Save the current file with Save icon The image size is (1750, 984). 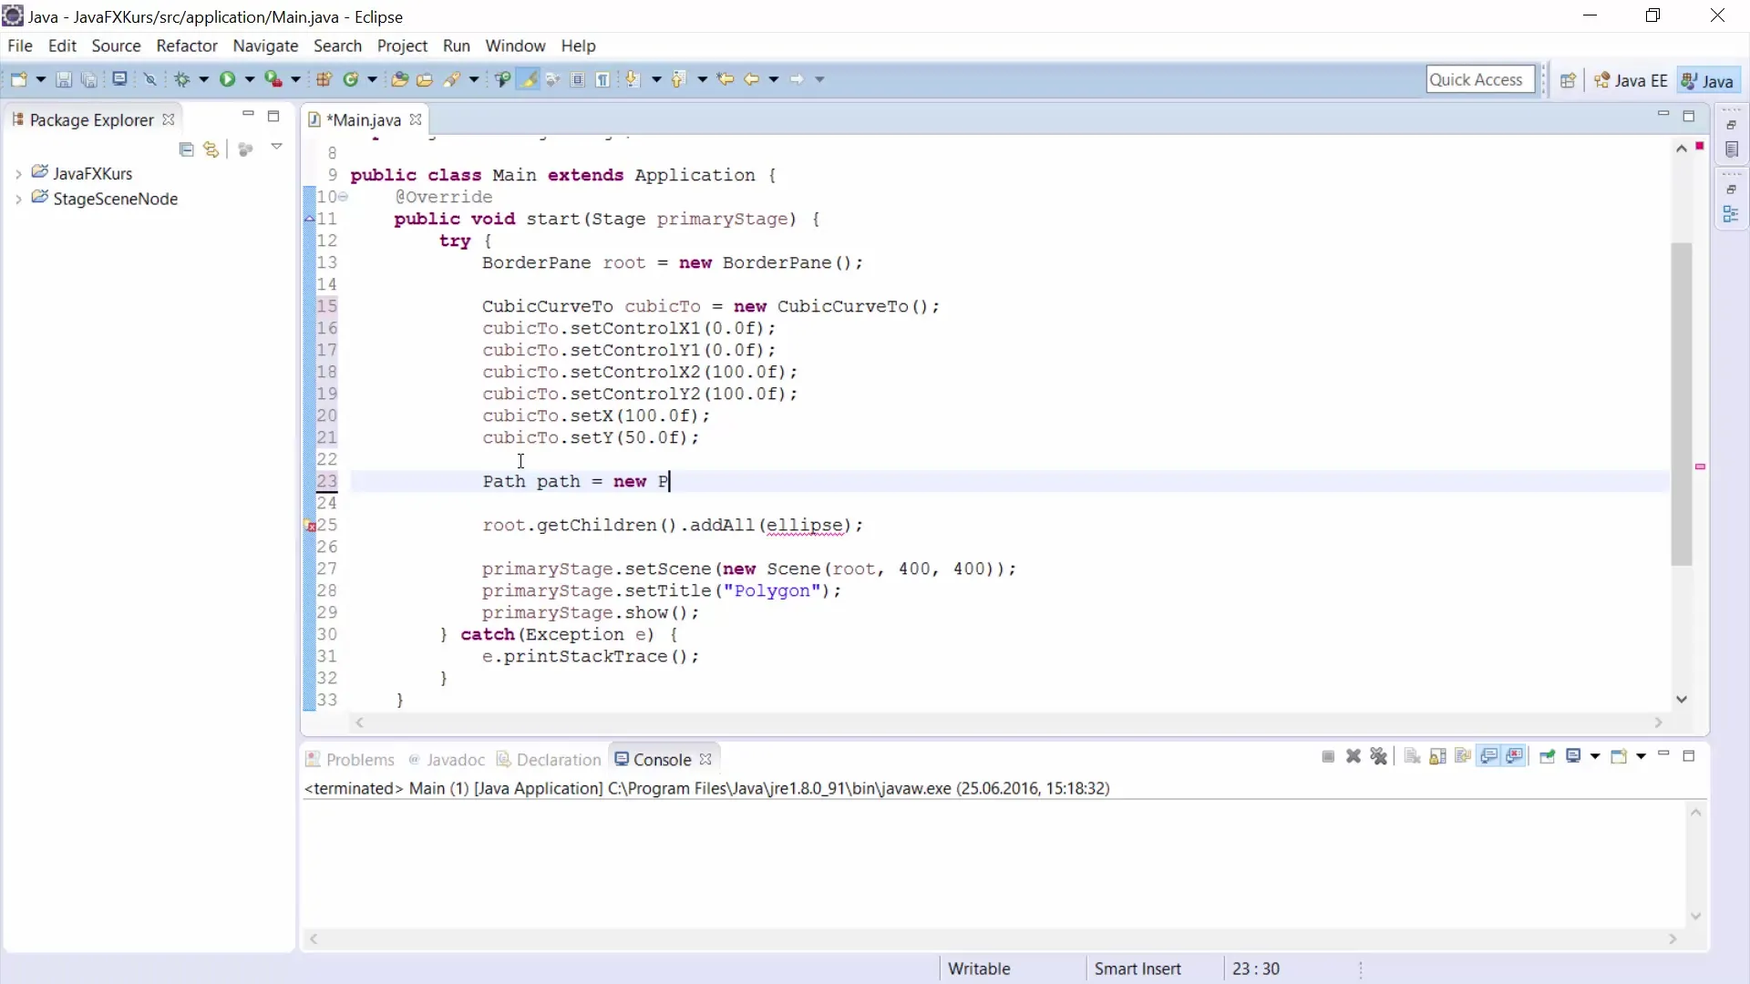click(64, 79)
